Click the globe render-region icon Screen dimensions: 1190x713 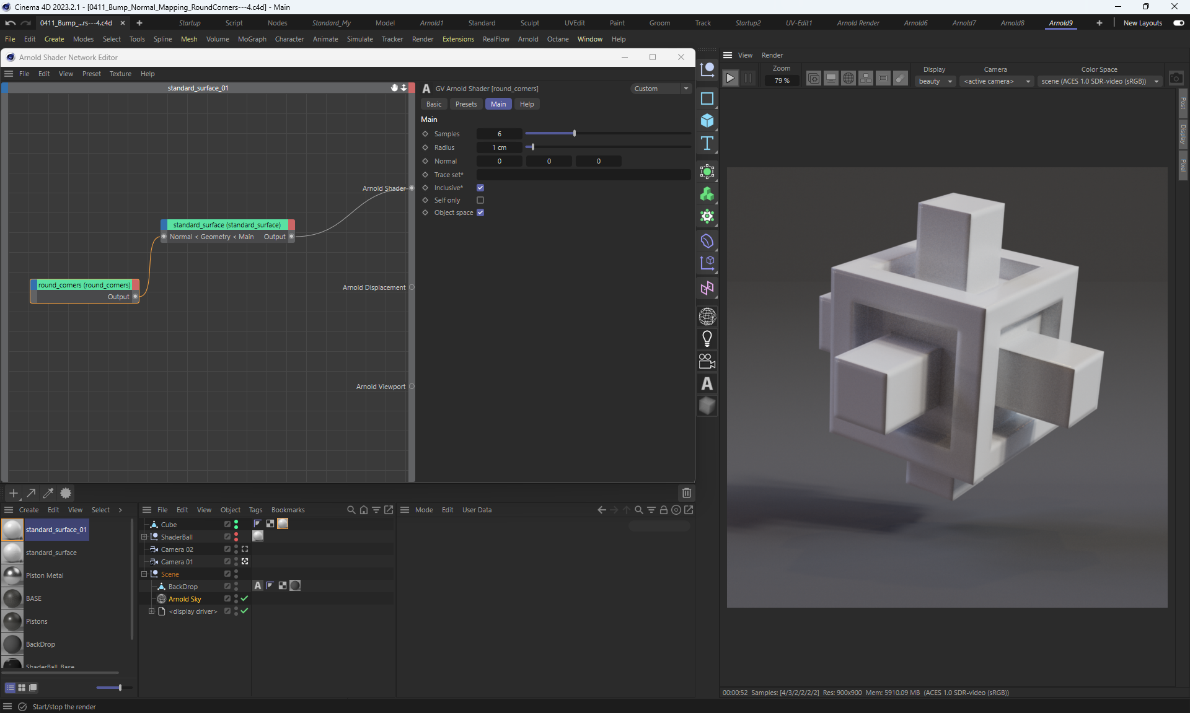pos(848,79)
